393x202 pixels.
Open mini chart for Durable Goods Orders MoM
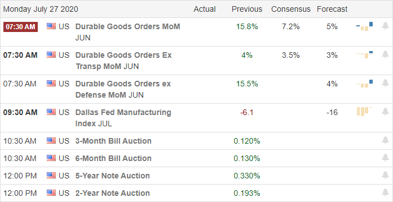tap(364, 26)
